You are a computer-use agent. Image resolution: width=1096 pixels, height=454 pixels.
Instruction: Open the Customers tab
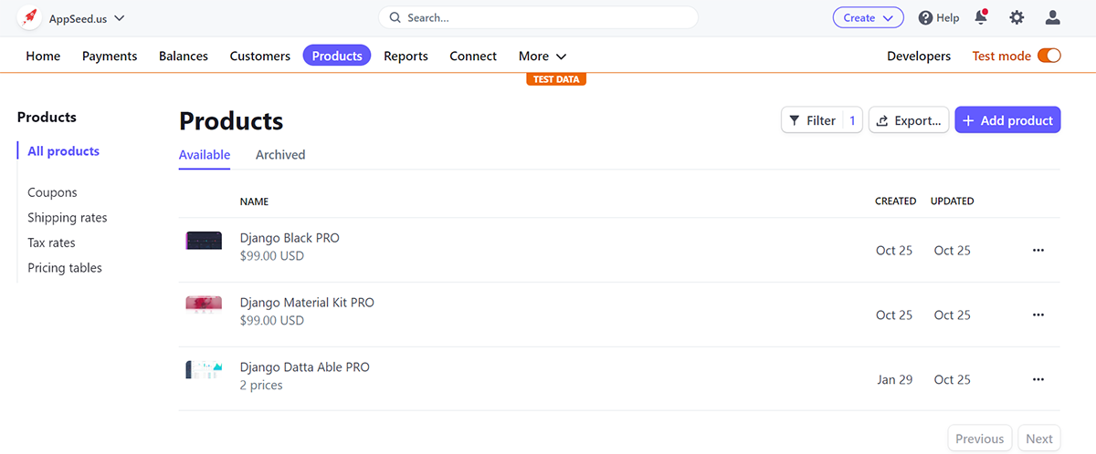tap(260, 56)
